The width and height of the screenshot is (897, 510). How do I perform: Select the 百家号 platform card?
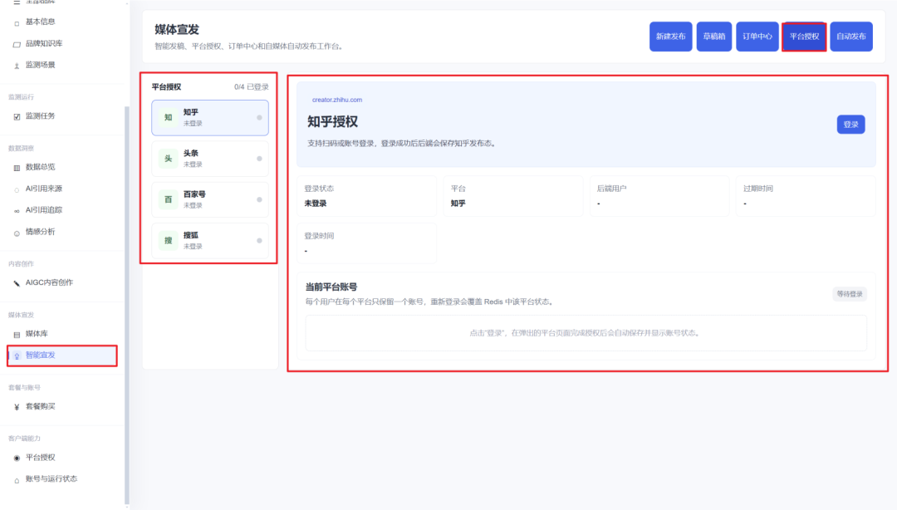point(210,199)
